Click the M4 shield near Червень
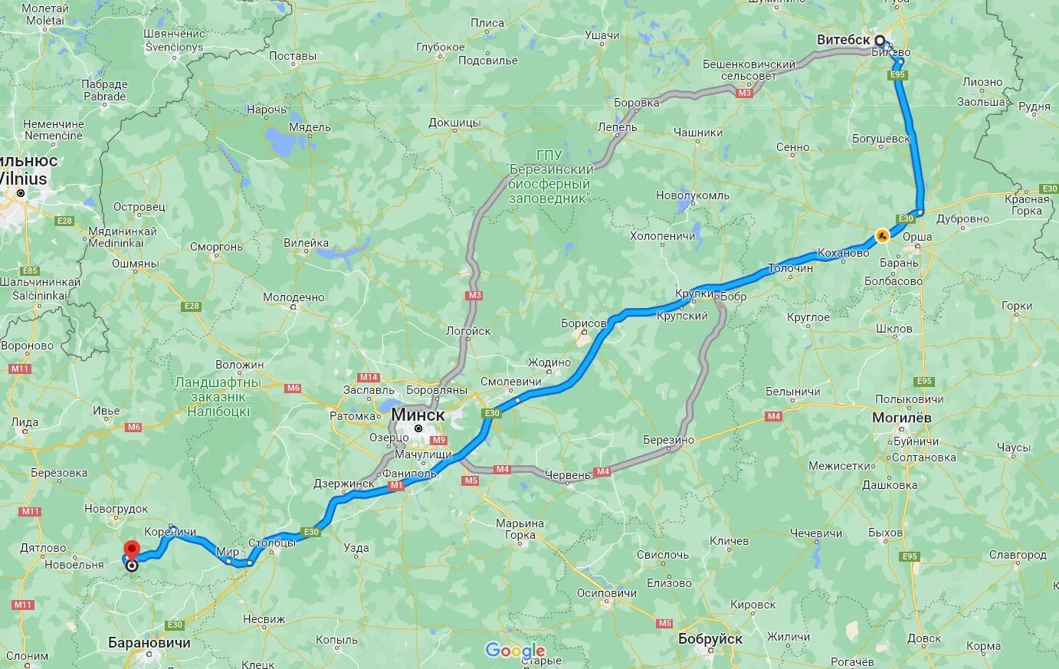1059x669 pixels. point(602,471)
